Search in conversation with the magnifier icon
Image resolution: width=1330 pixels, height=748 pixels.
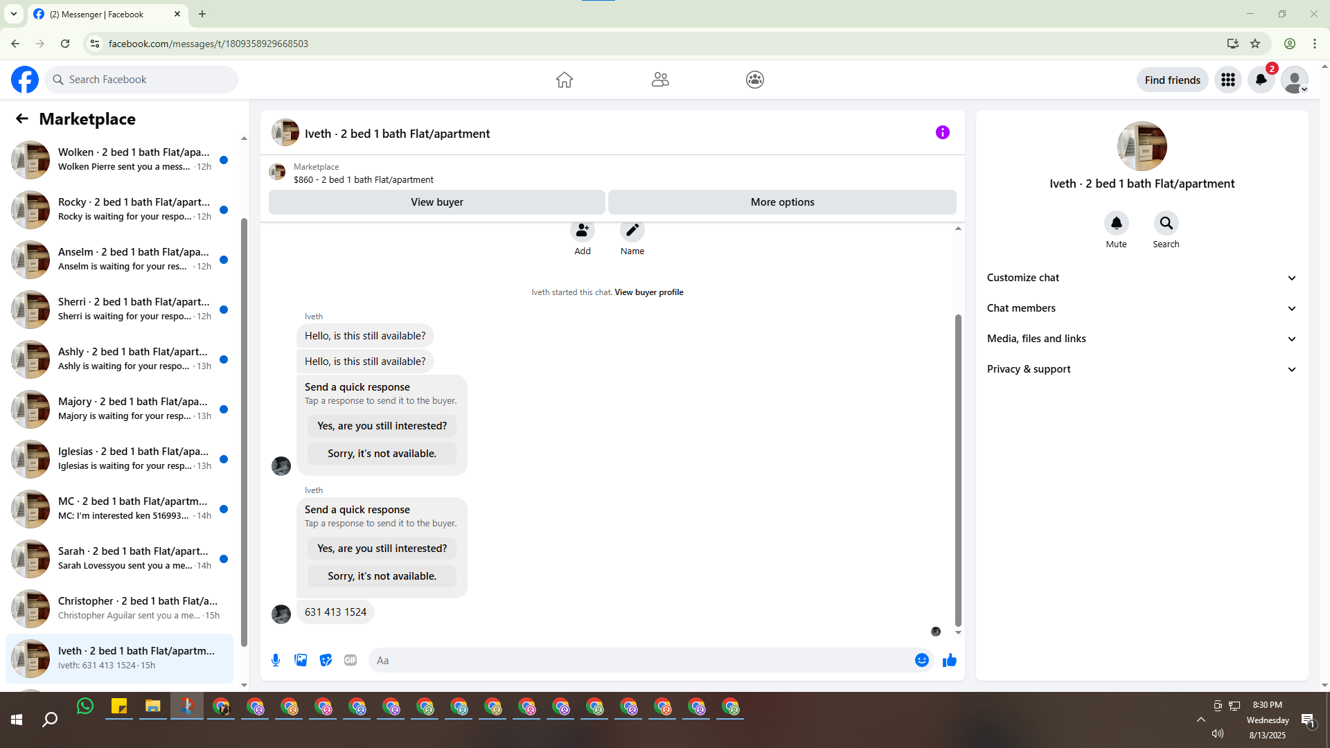[x=1166, y=223]
